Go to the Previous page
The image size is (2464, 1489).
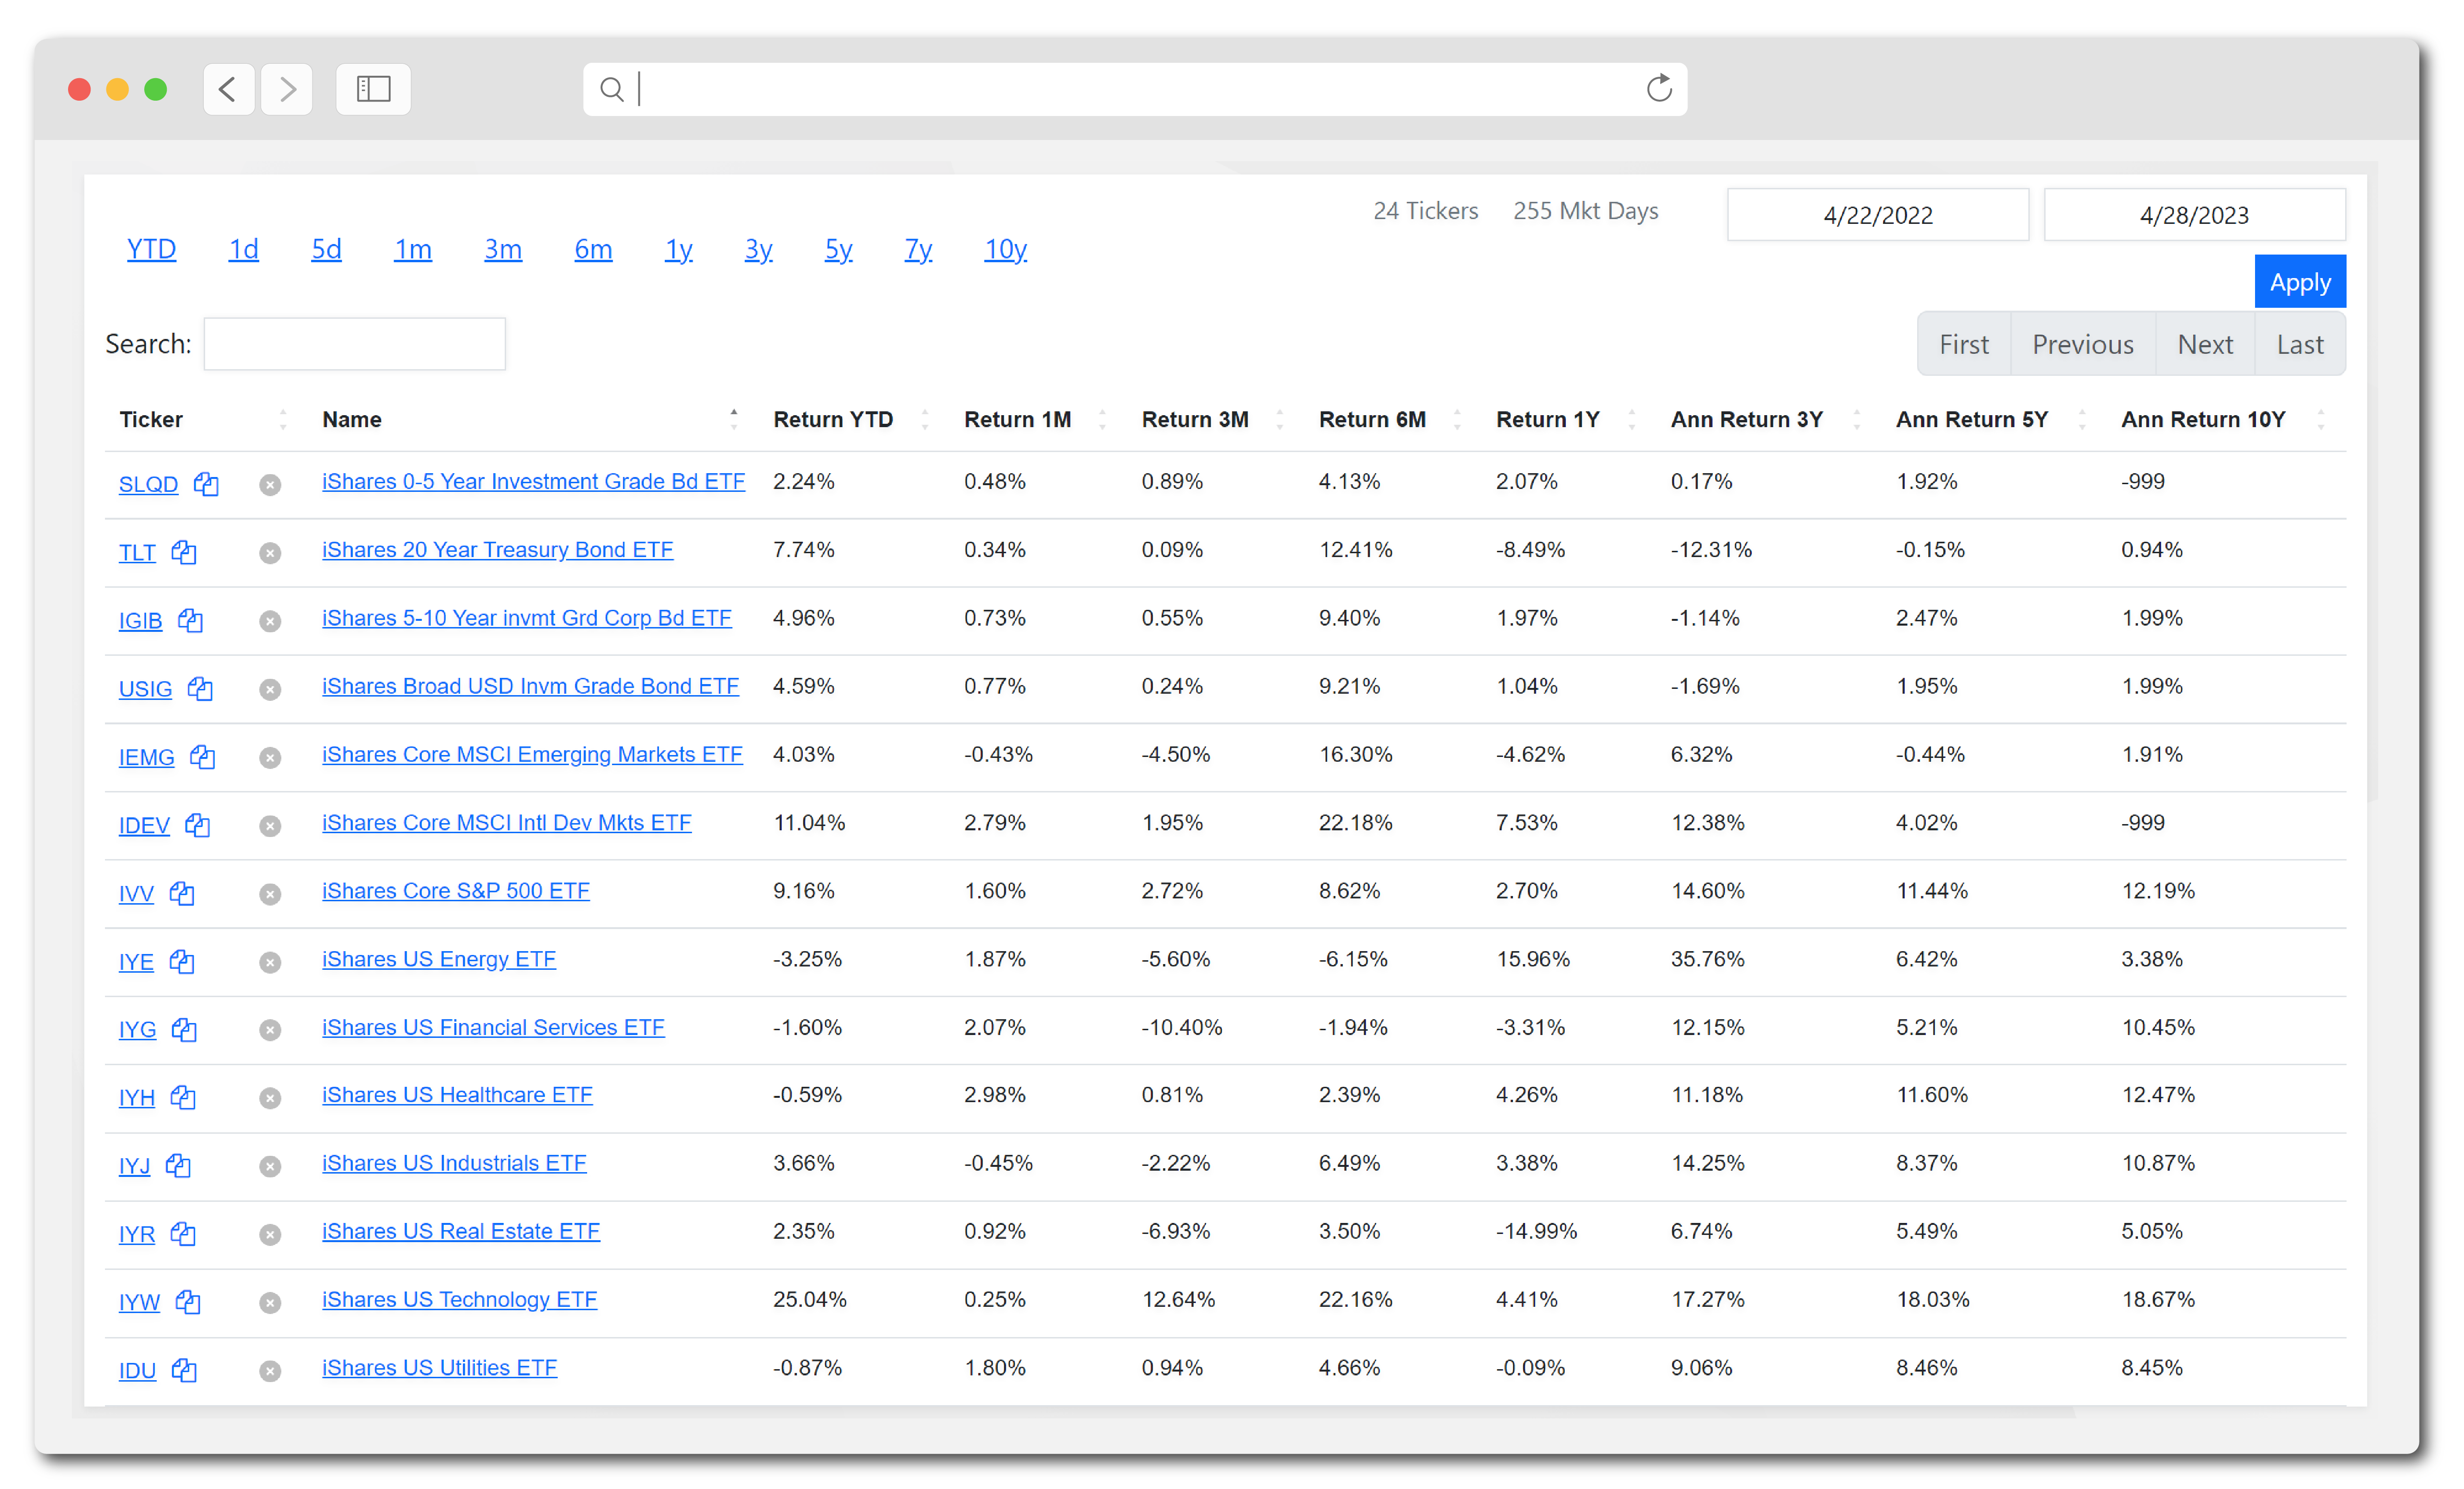coord(2082,344)
